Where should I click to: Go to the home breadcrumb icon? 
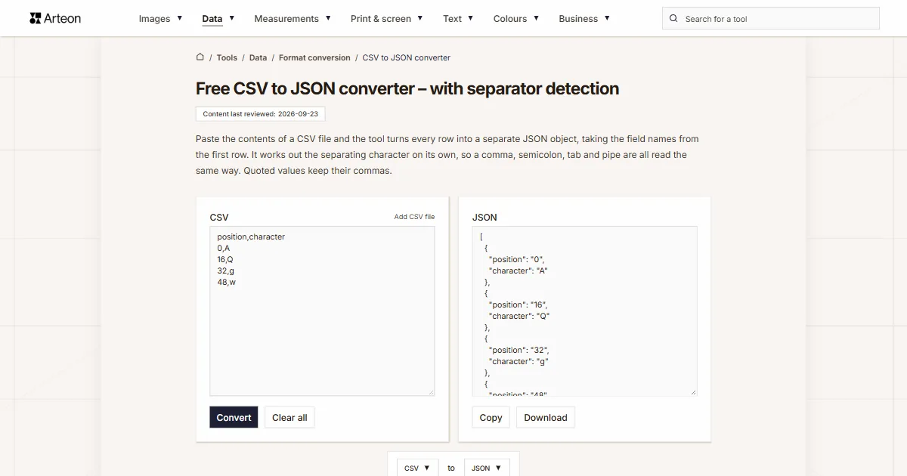(200, 57)
